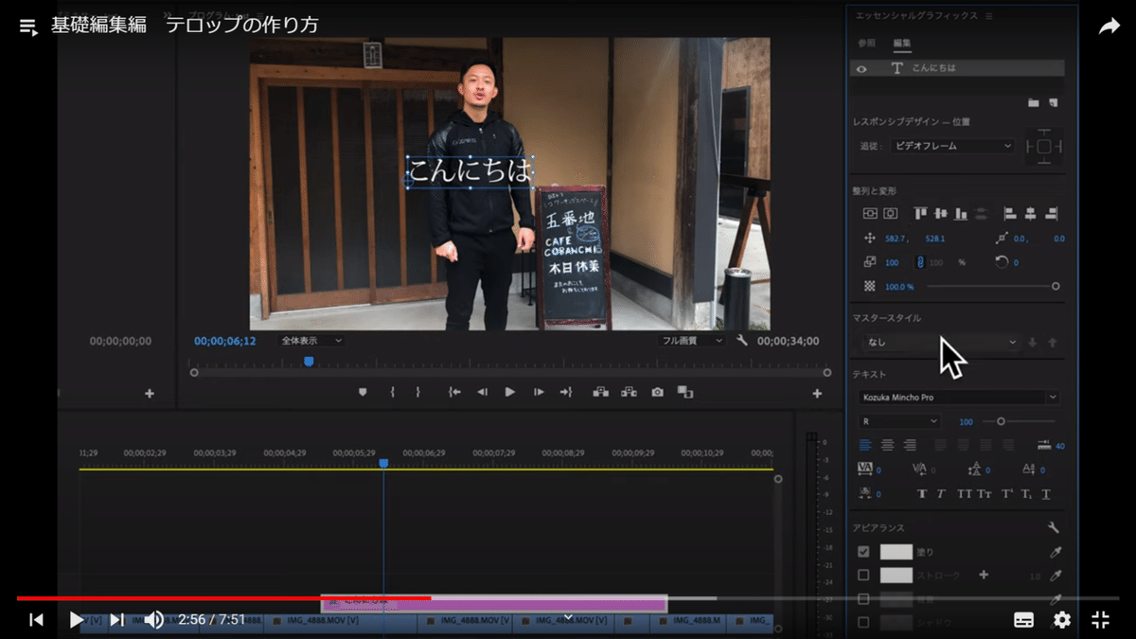The height and width of the screenshot is (639, 1136).
Task: Enable the background checkbox in appearance
Action: click(x=863, y=599)
